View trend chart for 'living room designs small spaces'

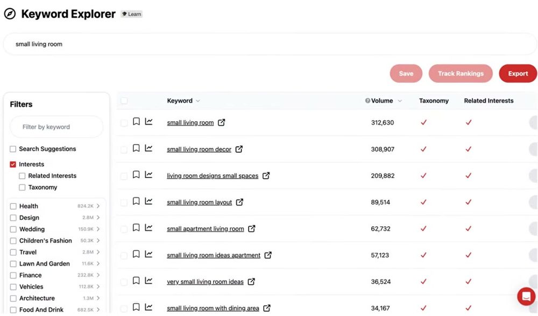coord(148,175)
